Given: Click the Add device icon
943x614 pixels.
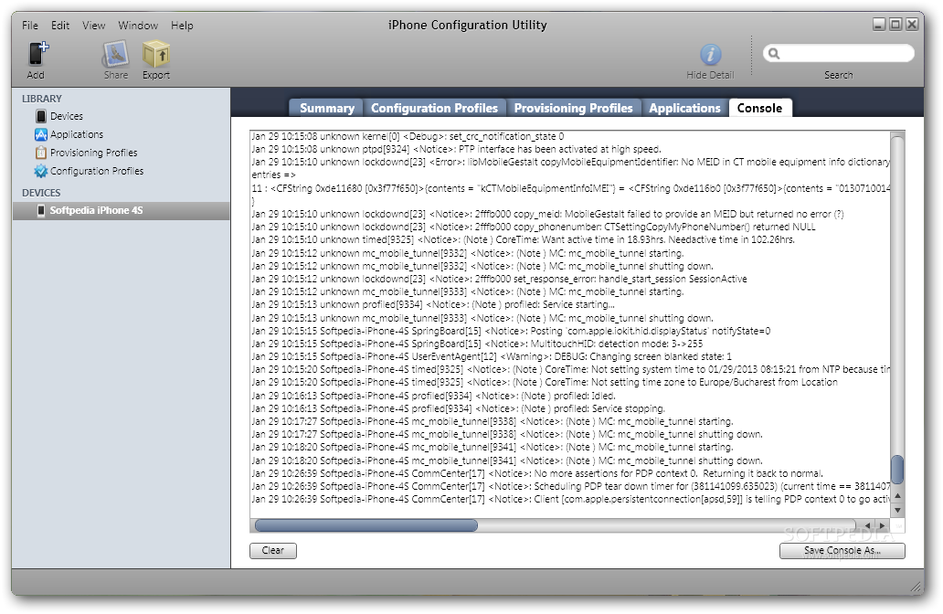Looking at the screenshot, I should click(37, 54).
